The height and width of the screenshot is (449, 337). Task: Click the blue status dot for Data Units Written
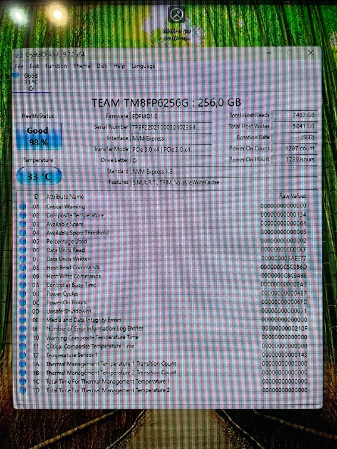tap(22, 259)
